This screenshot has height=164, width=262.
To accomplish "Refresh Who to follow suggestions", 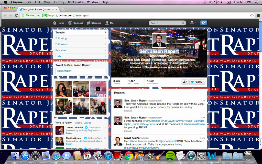I will pos(78,123).
